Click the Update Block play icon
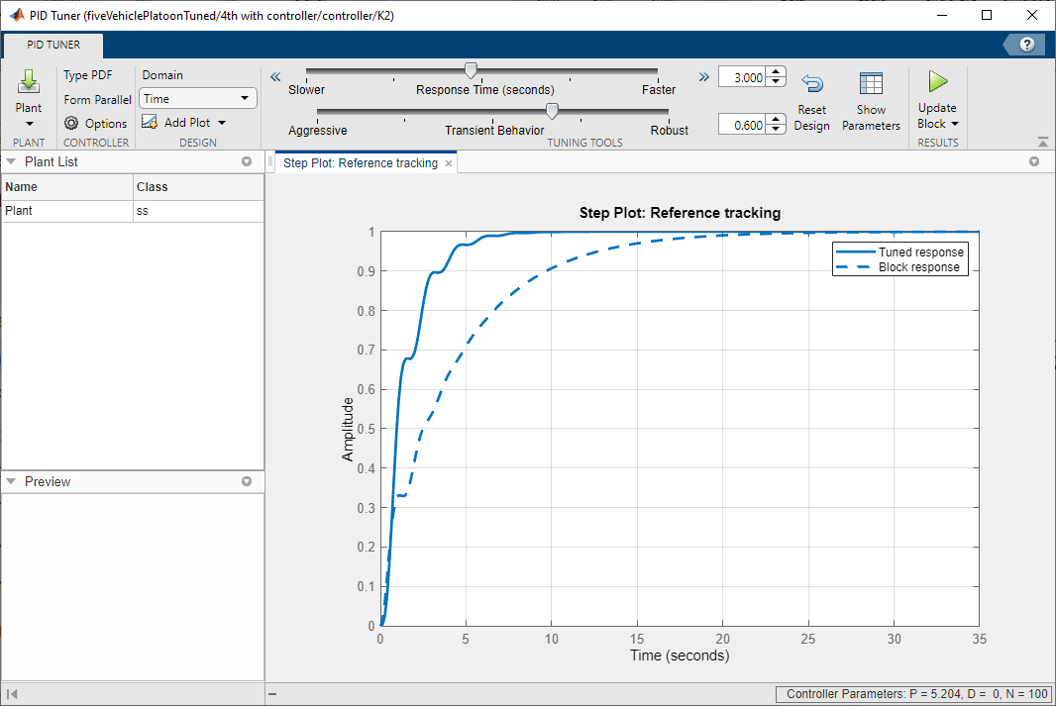The width and height of the screenshot is (1056, 706). pos(937,82)
